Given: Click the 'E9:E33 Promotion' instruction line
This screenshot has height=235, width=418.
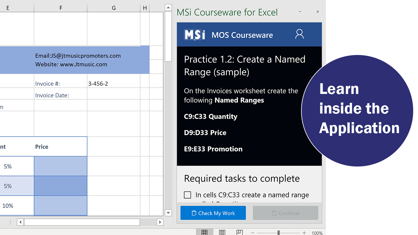Looking at the screenshot, I should 213,149.
